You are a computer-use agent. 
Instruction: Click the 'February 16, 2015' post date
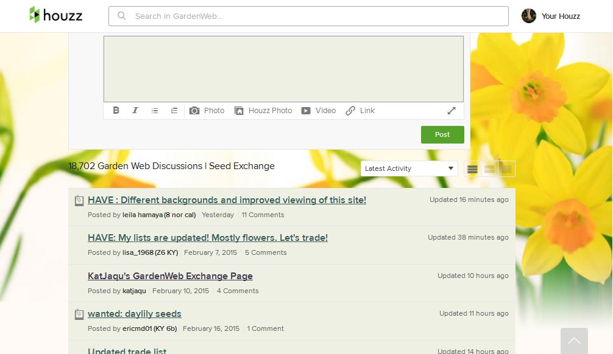[211, 328]
